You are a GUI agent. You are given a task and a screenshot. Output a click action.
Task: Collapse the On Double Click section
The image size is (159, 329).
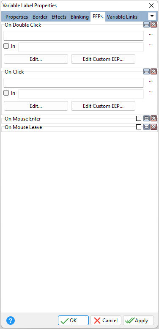[x=146, y=25]
